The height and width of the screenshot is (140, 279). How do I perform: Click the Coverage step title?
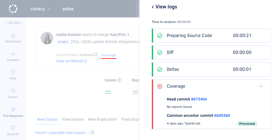pos(176,86)
